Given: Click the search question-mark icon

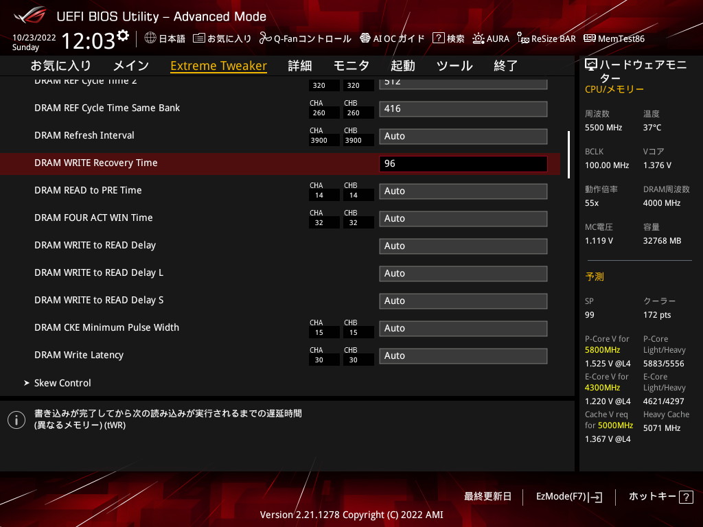Looking at the screenshot, I should coord(438,38).
